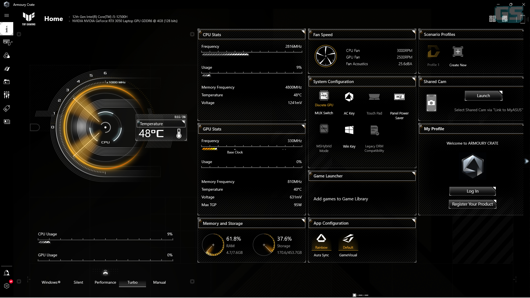Screen dimensions: 530x298
Task: Select the Home info sidebar icon
Action: (x=7, y=29)
